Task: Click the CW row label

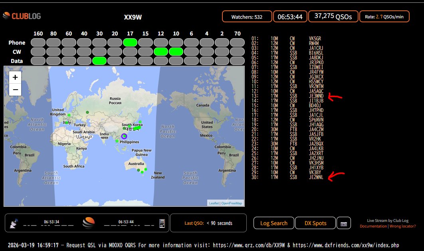Action: (17, 52)
